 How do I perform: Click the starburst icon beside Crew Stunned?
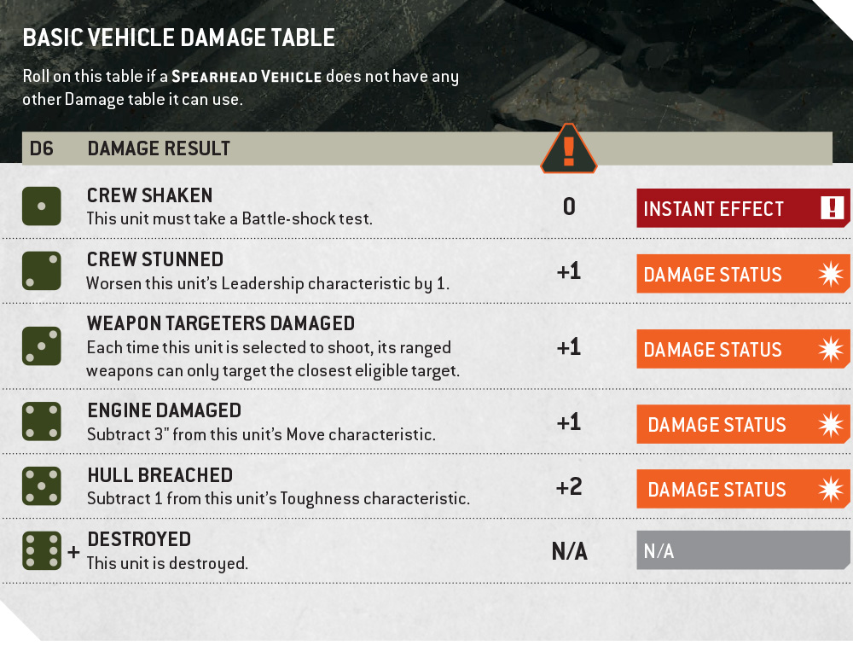pyautogui.click(x=830, y=274)
